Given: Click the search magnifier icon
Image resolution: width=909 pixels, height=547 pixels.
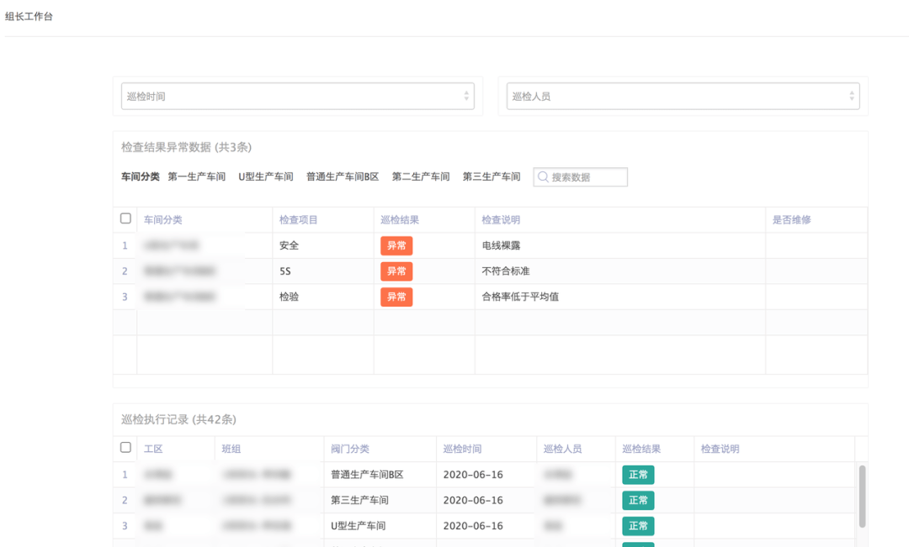Looking at the screenshot, I should point(543,177).
